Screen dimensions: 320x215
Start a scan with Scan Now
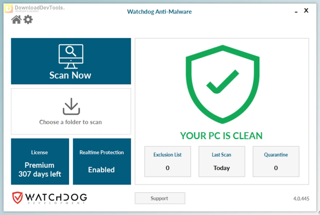pyautogui.click(x=71, y=61)
